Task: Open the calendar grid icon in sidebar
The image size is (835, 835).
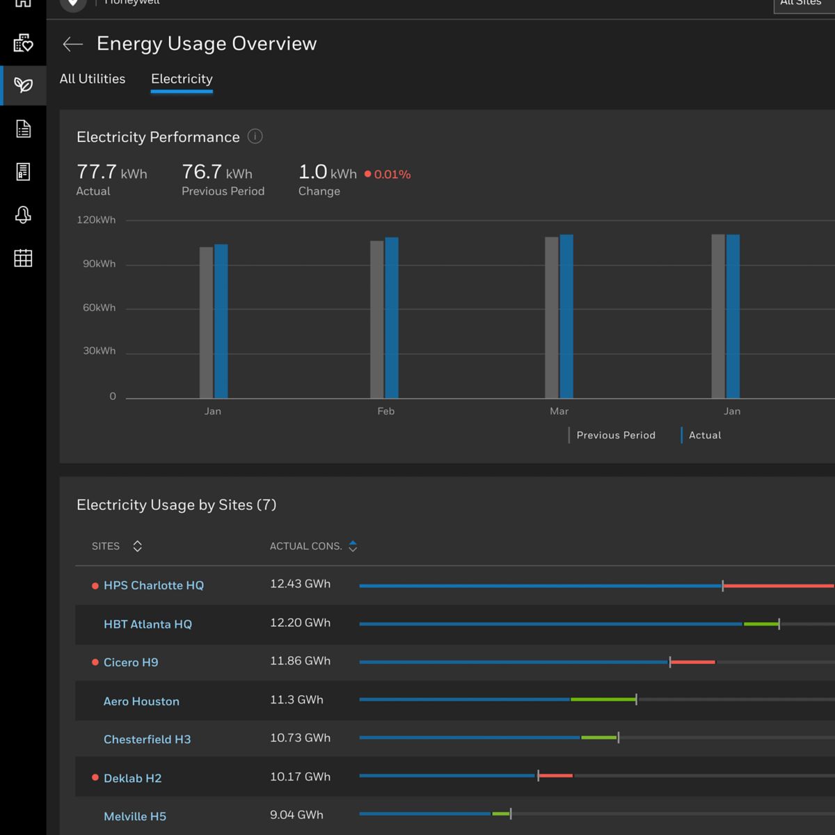Action: (23, 258)
